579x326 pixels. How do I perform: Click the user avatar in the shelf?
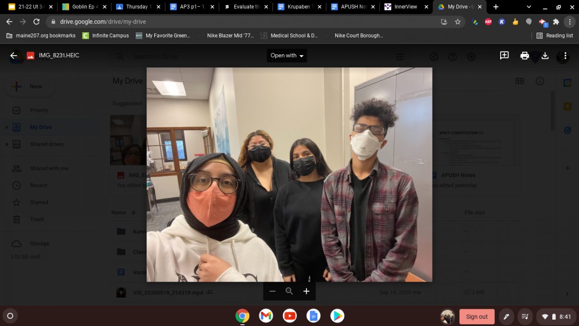(447, 316)
